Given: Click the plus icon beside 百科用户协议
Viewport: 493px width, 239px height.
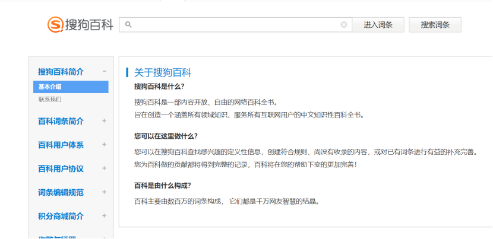Looking at the screenshot, I should click(x=105, y=168).
